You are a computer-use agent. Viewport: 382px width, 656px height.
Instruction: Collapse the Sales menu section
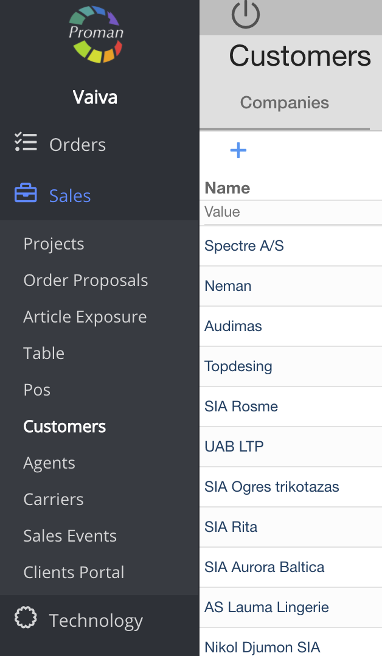(x=70, y=196)
